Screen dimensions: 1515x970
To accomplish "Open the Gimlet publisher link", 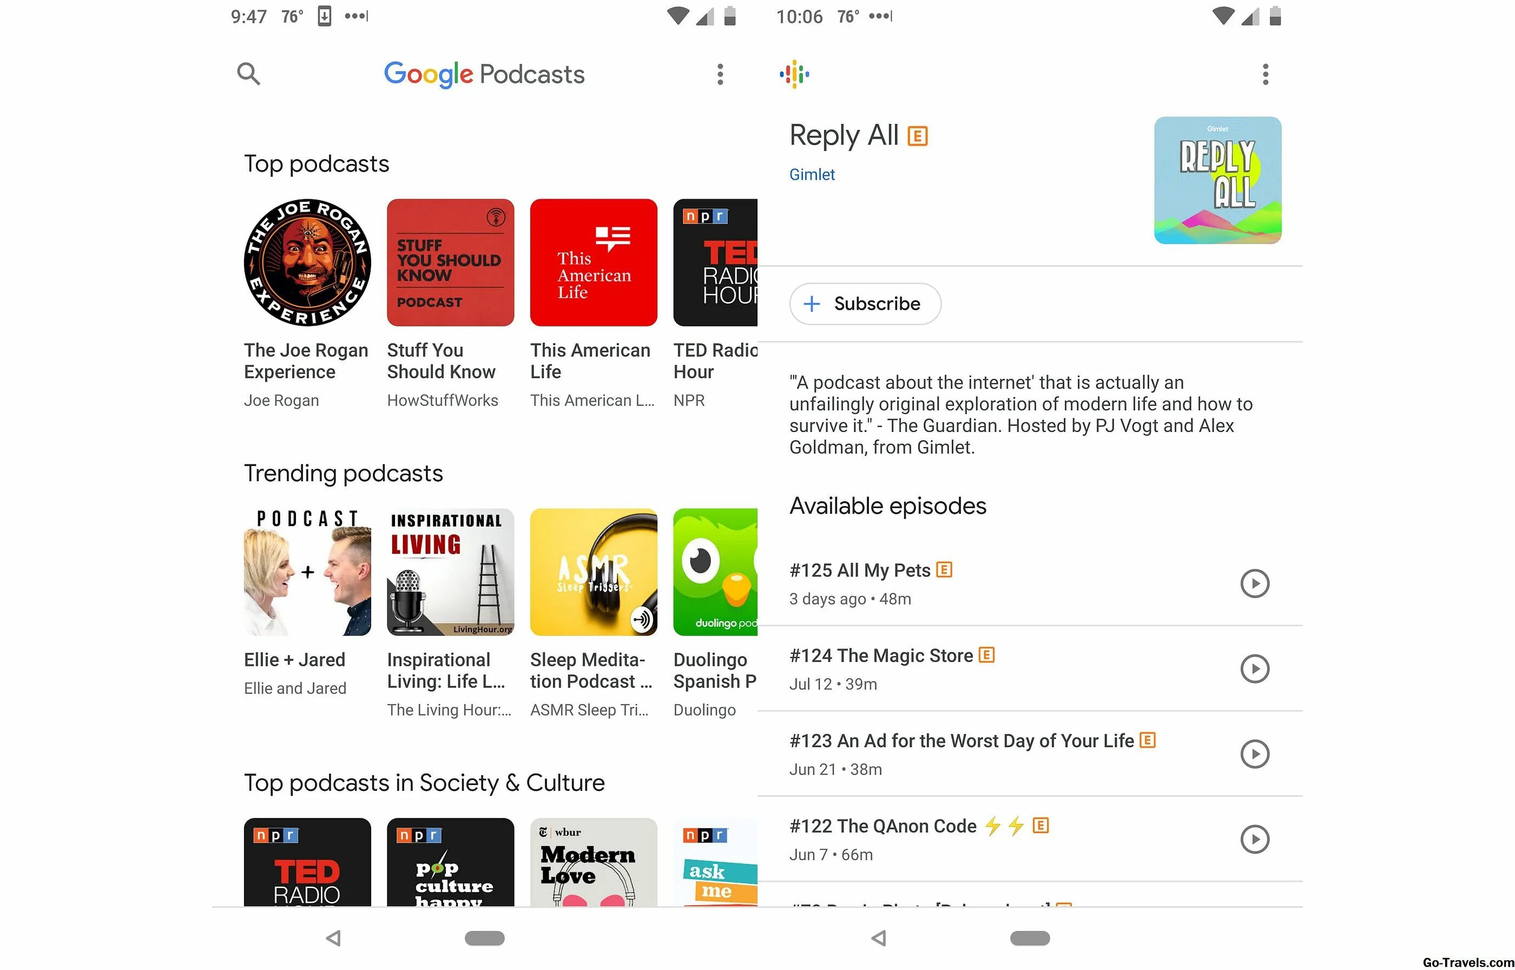I will pyautogui.click(x=812, y=174).
